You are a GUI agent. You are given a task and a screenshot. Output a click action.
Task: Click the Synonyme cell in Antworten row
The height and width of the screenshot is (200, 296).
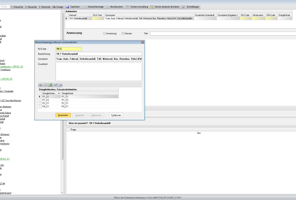pos(149,18)
